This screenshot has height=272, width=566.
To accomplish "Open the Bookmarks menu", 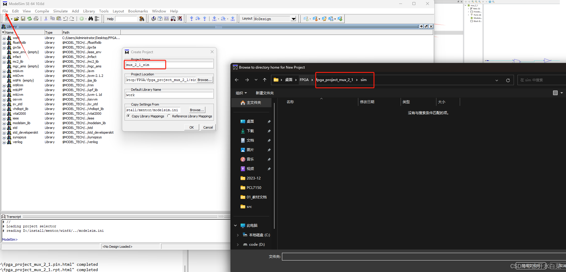I will 138,11.
